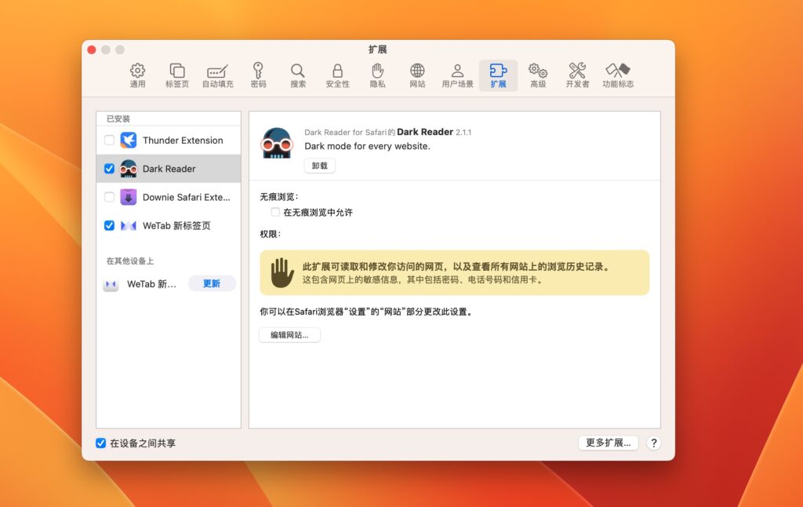Open the 开发者 Developer settings
Image resolution: width=803 pixels, height=507 pixels.
point(578,75)
